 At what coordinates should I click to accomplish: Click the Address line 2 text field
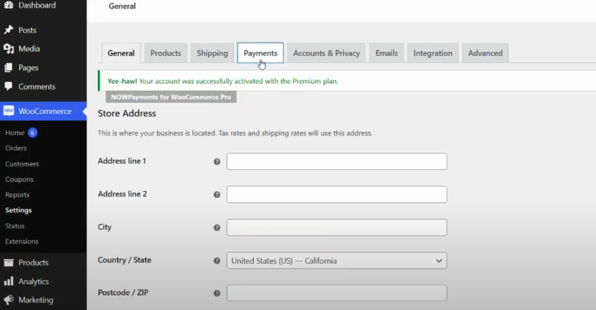click(x=337, y=194)
